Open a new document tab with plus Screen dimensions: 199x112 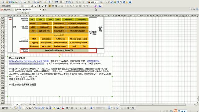pyautogui.click(x=44, y=10)
